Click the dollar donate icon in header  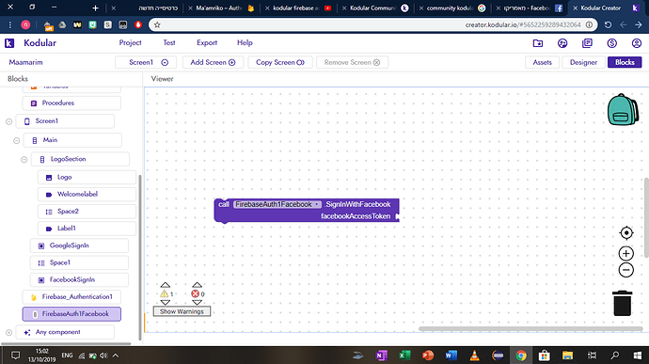tap(611, 43)
